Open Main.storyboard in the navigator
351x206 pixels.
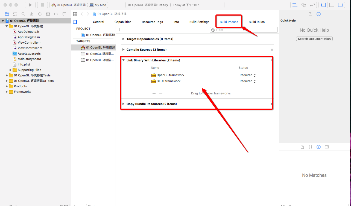point(27,59)
